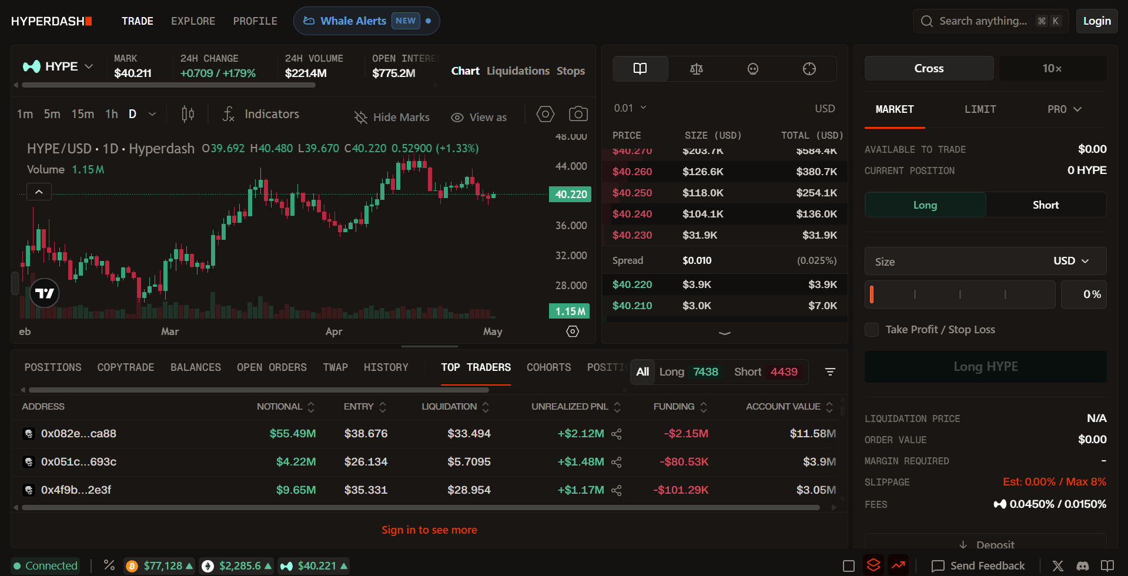Select Short order side
Image resolution: width=1128 pixels, height=576 pixels.
(1046, 205)
